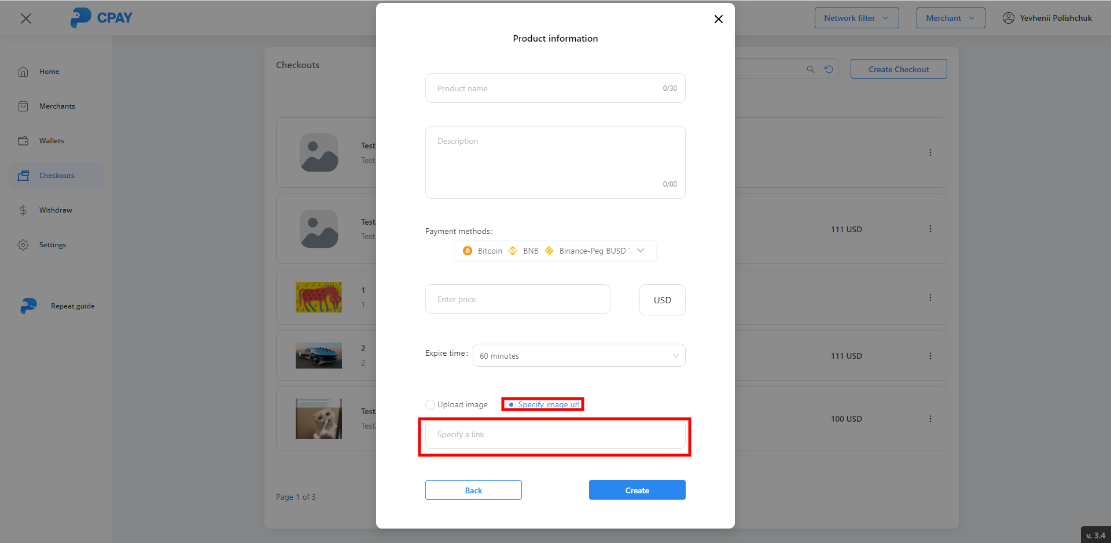Select the Specify image url option
The height and width of the screenshot is (543, 1111).
(x=511, y=404)
